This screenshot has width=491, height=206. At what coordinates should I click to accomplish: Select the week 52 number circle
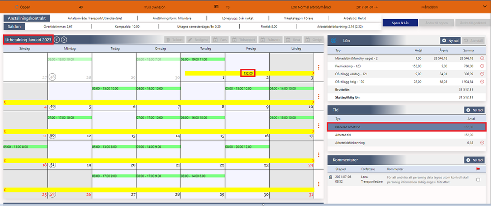point(52,194)
